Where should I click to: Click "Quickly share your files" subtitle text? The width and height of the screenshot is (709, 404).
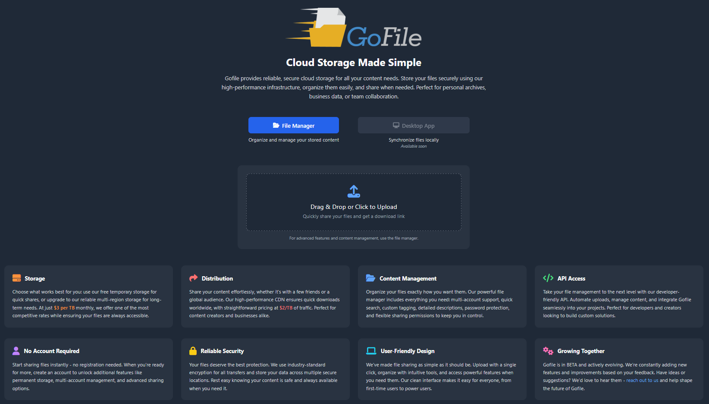pos(354,216)
